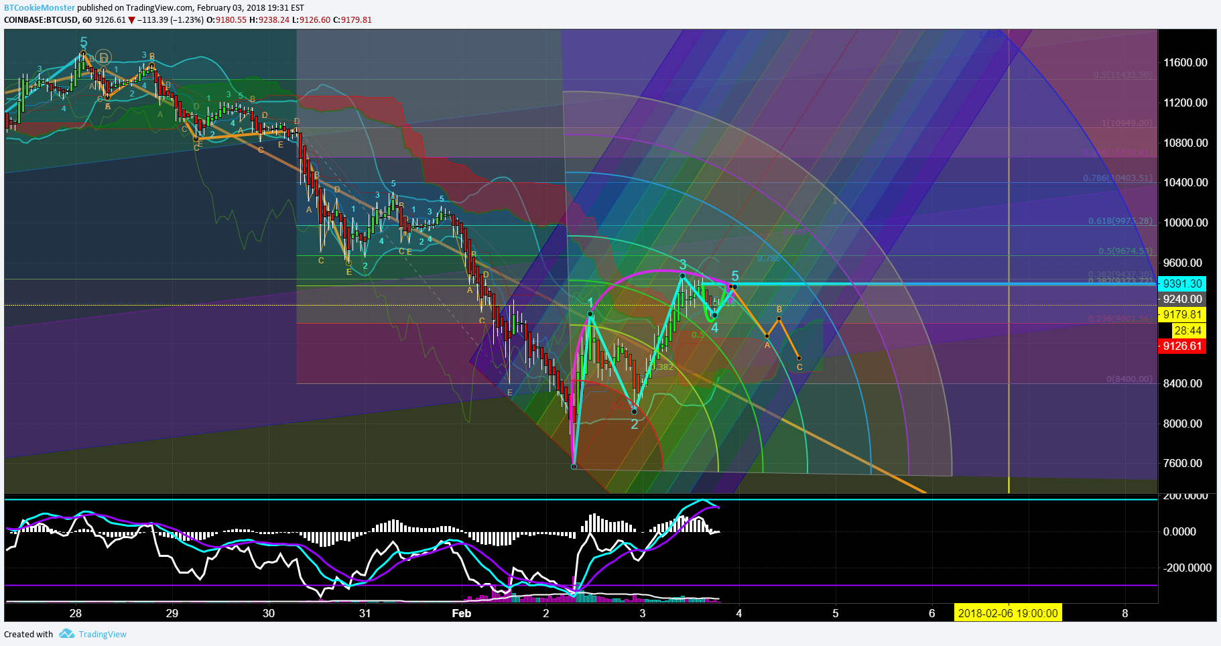Click the 28:44 bar countdown label
Viewport: 1221px width, 646px height.
tap(1187, 330)
